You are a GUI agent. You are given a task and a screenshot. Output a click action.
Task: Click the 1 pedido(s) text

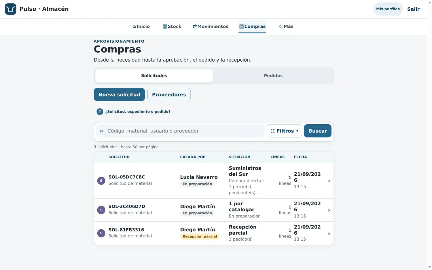pyautogui.click(x=240, y=239)
